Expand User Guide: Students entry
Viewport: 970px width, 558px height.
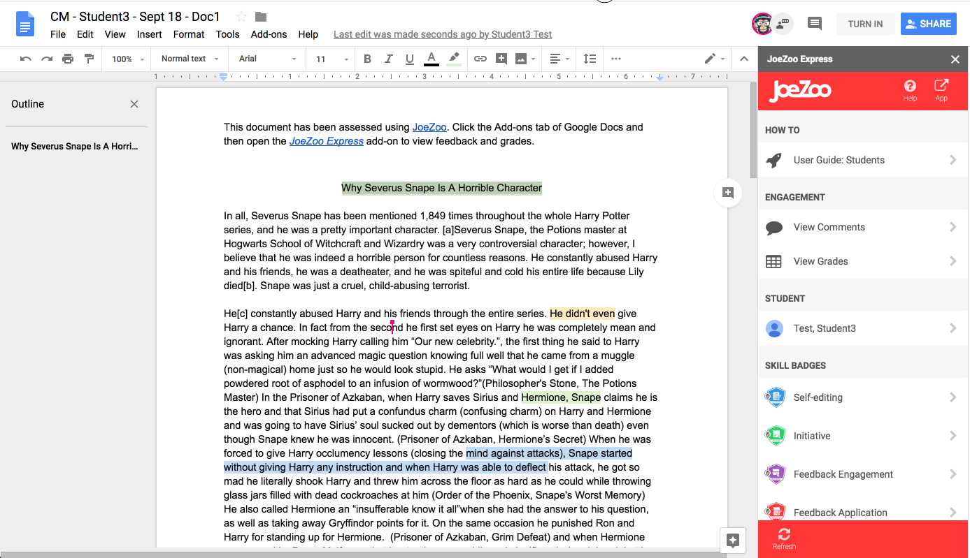(863, 160)
